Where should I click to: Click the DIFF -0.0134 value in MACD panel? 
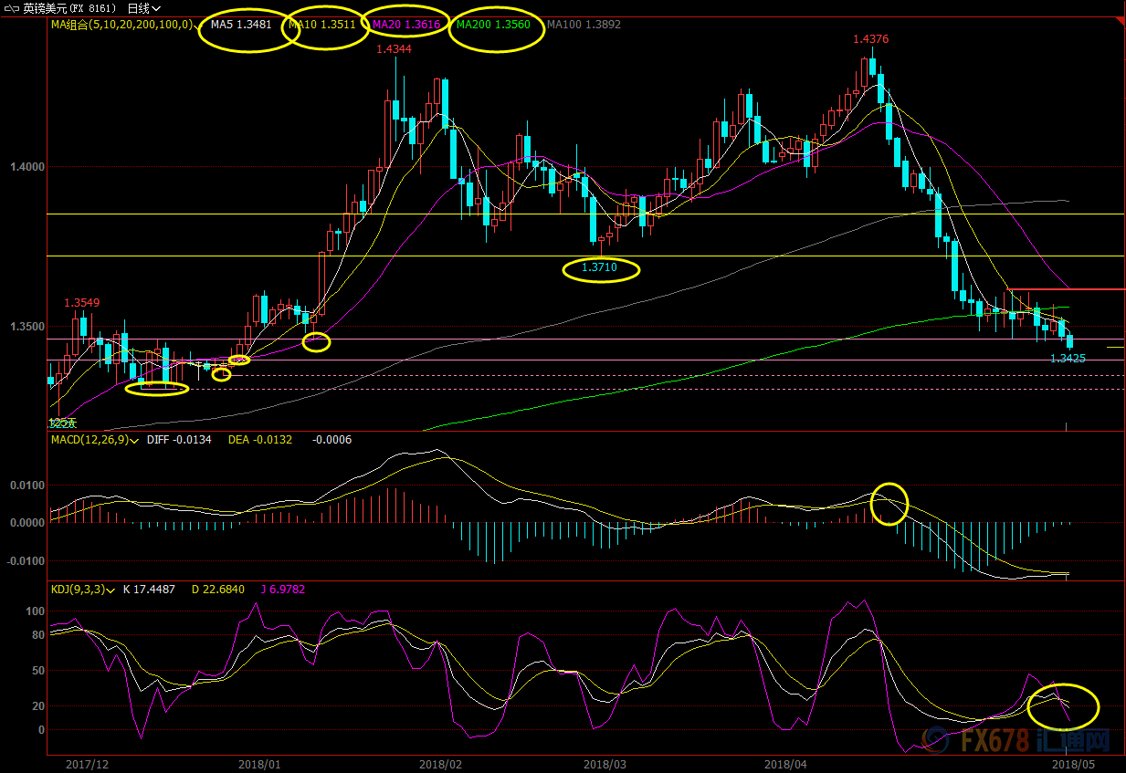(x=178, y=440)
